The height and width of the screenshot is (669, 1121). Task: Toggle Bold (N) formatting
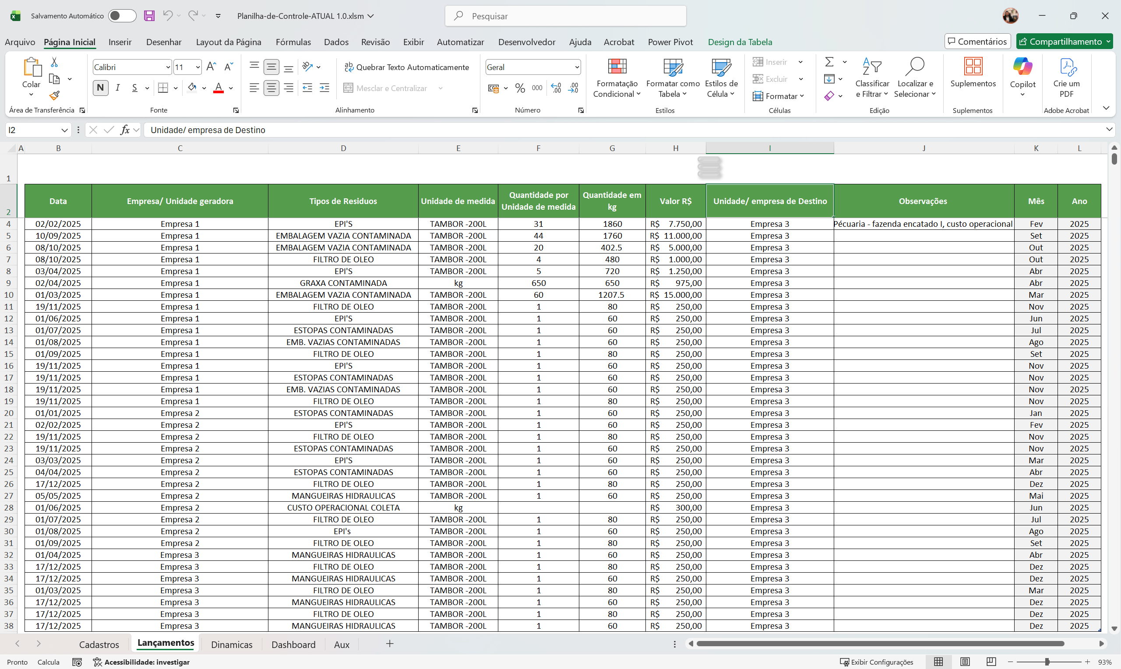(x=100, y=88)
